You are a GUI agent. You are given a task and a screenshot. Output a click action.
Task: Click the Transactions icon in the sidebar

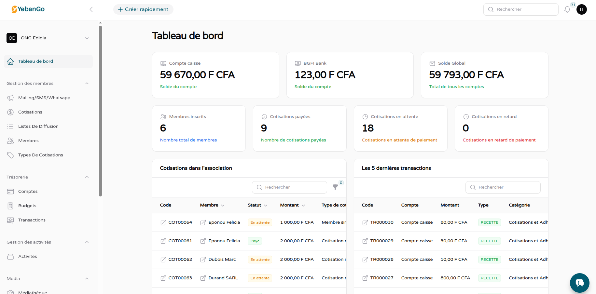click(x=11, y=220)
